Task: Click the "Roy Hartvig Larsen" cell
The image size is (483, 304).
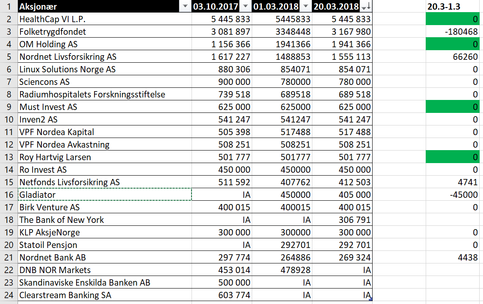Action: [x=105, y=157]
